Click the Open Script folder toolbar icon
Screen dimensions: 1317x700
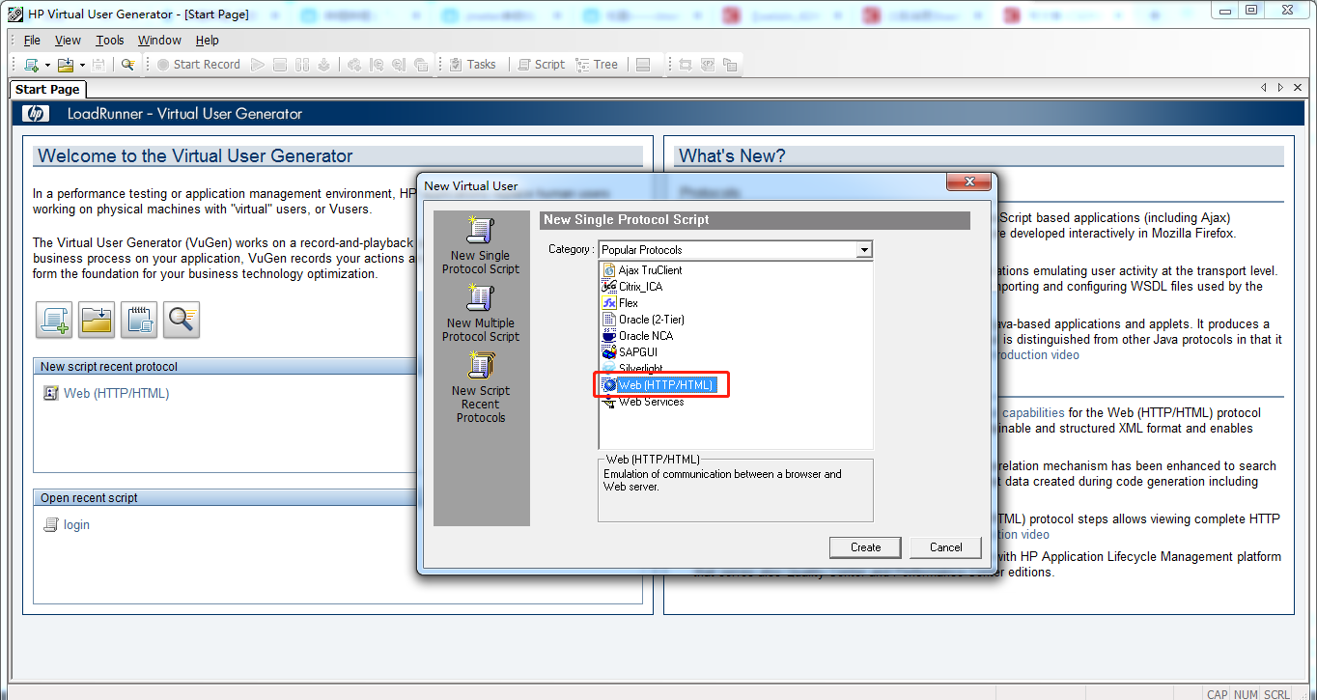(66, 65)
